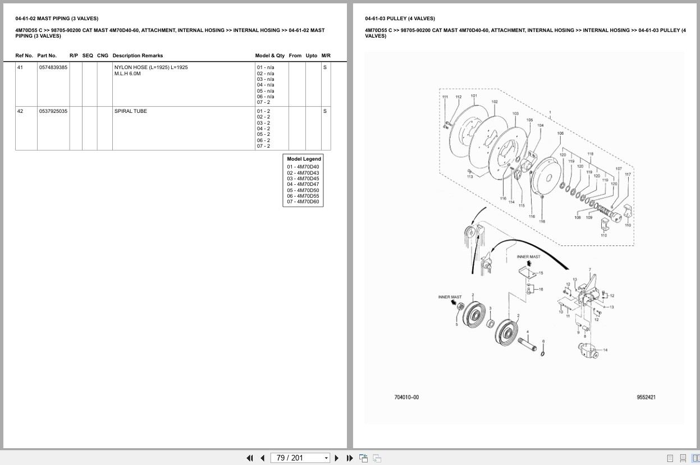The width and height of the screenshot is (700, 465).
Task: Click legend entry 07 - 4M70D60
Action: point(303,202)
